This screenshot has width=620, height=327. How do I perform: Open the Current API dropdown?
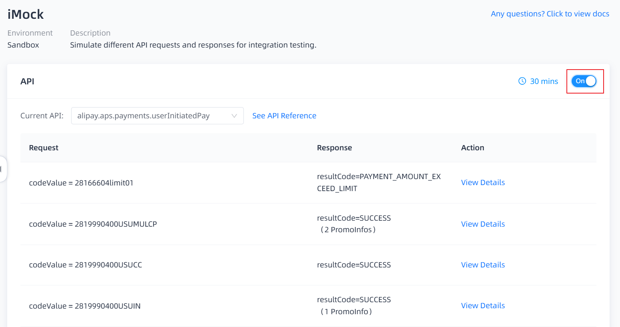(x=157, y=116)
